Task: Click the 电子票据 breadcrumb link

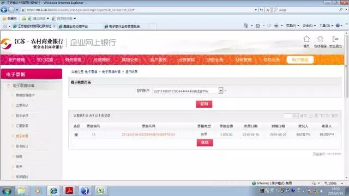Action: click(91, 72)
